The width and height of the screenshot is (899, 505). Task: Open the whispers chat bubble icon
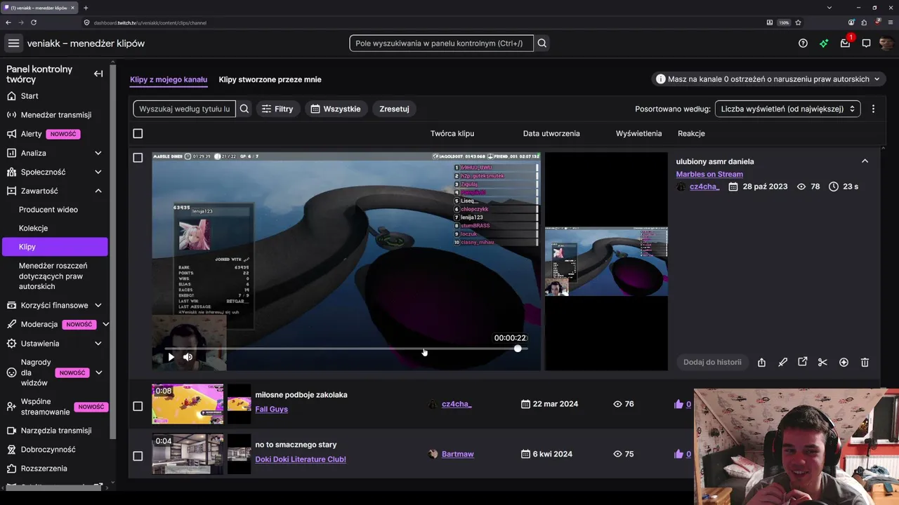coord(866,43)
